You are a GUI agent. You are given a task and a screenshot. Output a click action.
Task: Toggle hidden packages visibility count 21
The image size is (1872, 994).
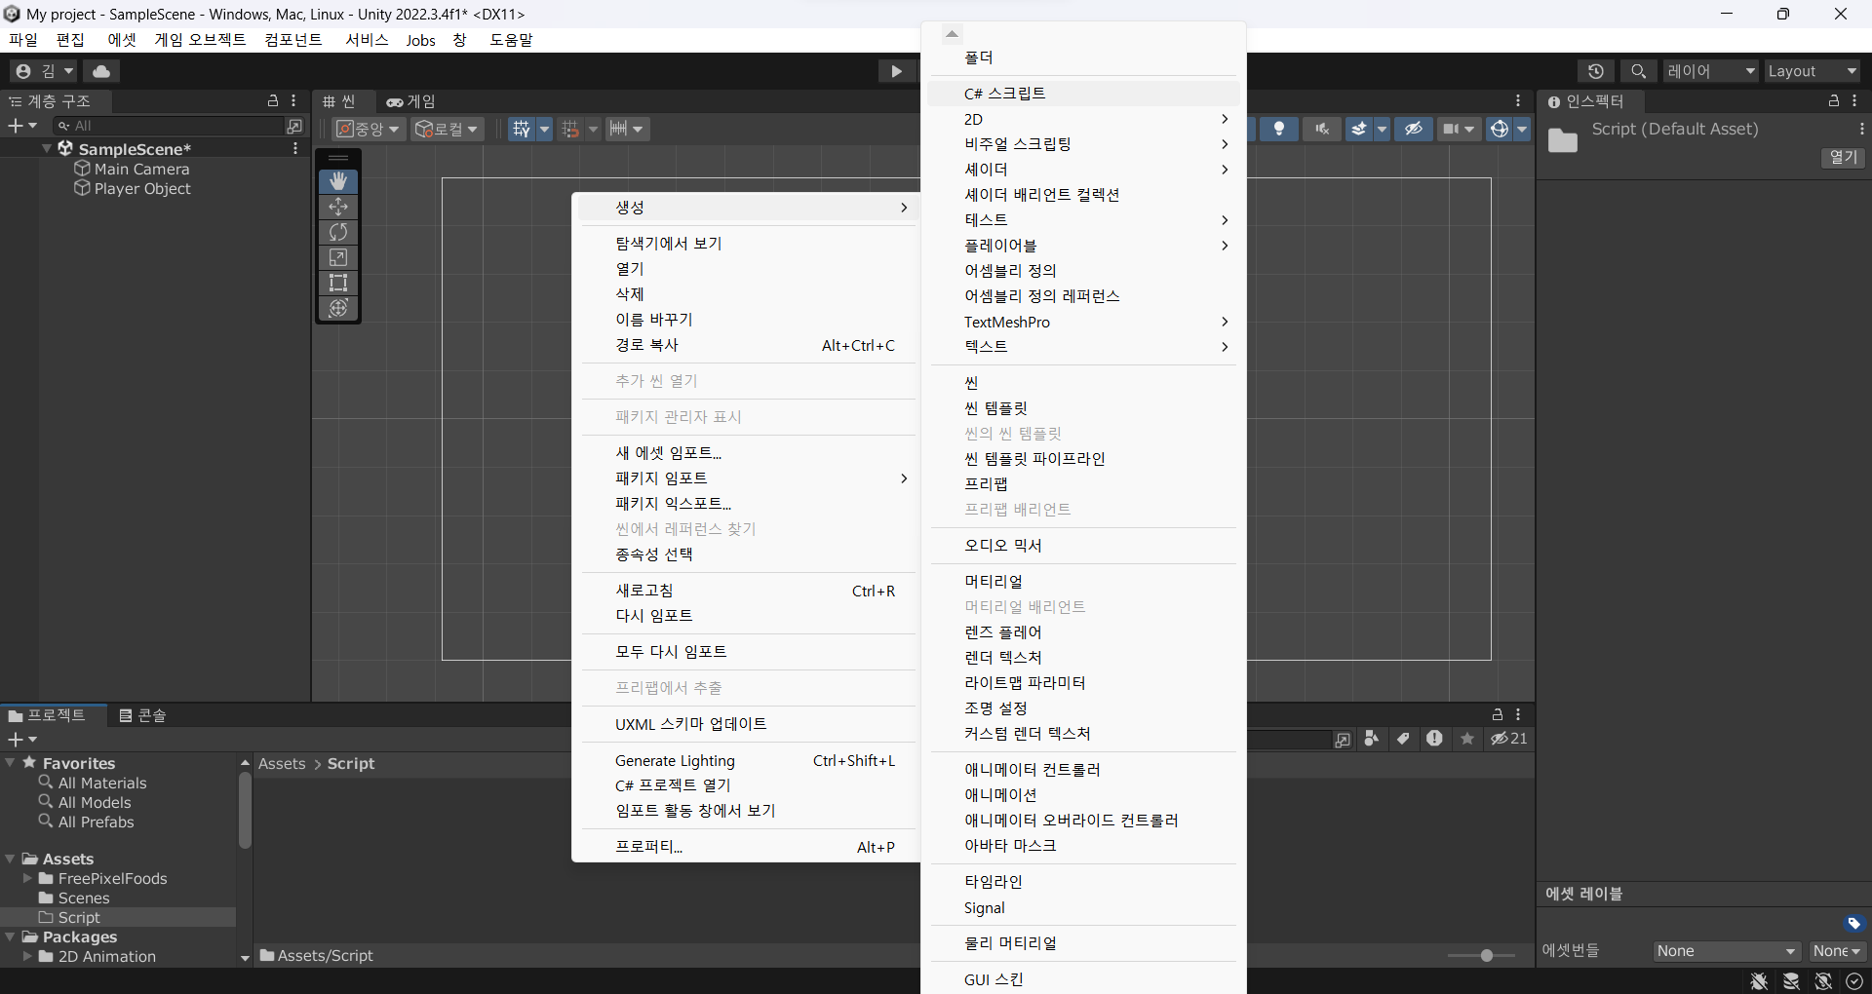(x=1509, y=739)
